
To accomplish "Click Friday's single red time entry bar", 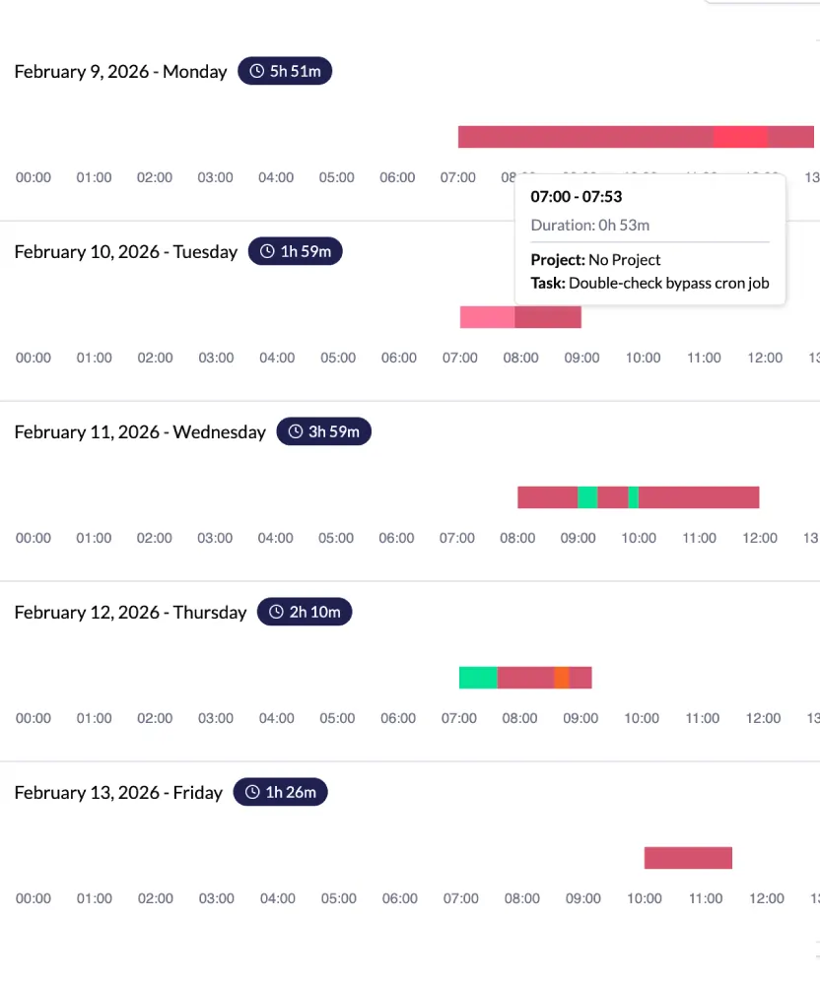I will point(687,857).
